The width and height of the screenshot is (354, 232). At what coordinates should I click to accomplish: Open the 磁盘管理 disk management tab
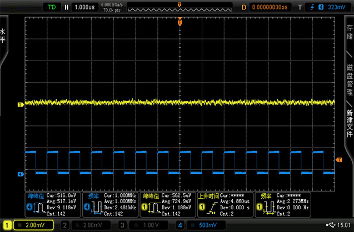coord(350,79)
